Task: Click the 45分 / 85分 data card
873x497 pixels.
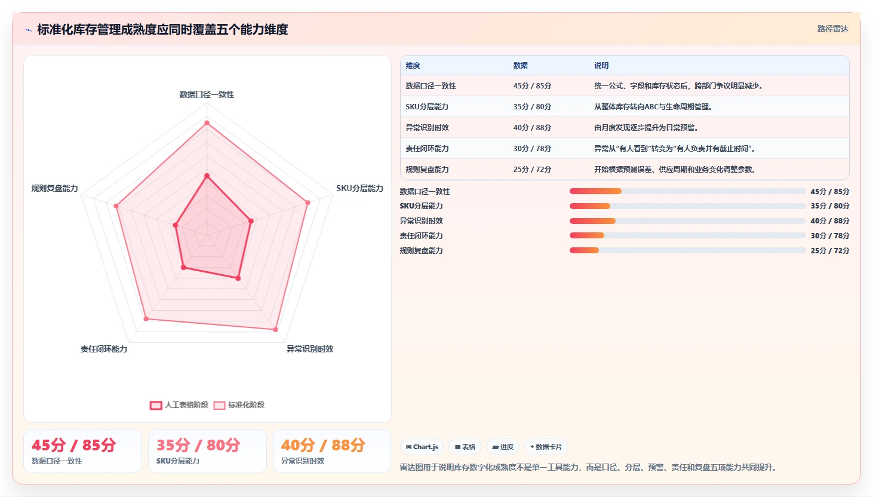Action: click(x=82, y=451)
